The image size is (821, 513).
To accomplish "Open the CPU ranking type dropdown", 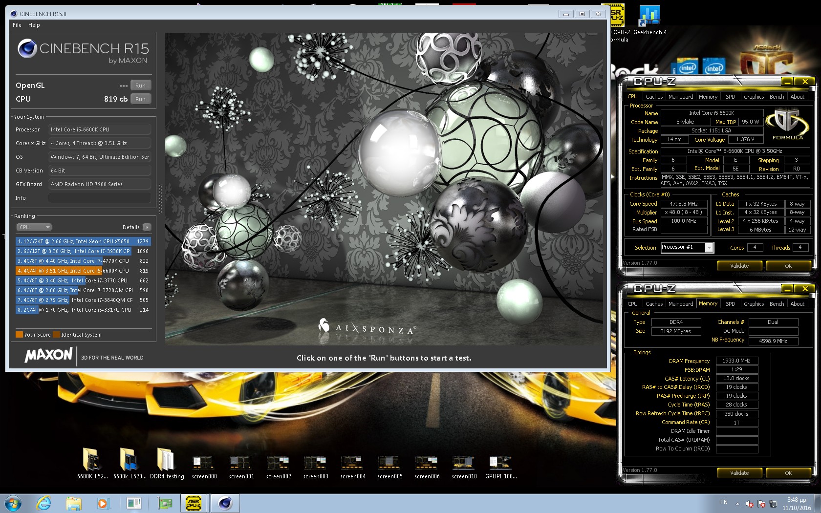I will point(34,227).
